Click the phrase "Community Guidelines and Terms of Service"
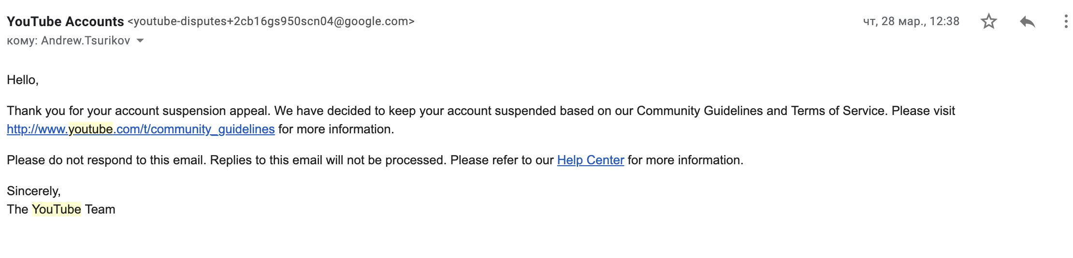 coord(761,111)
